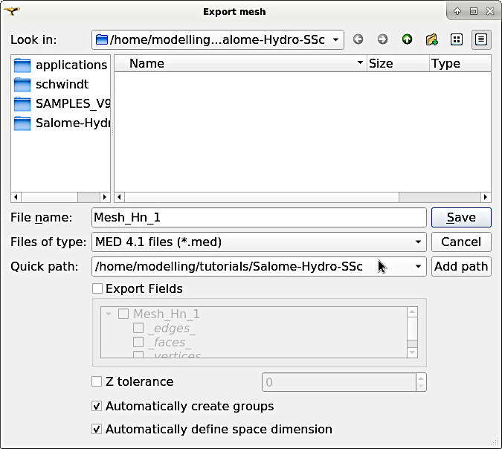This screenshot has height=449, width=502.
Task: Enable the Export Fields checkbox
Action: pyautogui.click(x=97, y=288)
